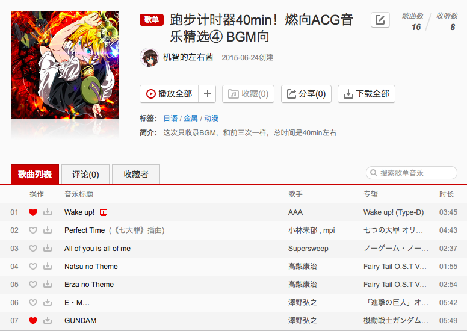Open artist Supersweep
Viewport: 467px width, 331px height.
click(308, 249)
